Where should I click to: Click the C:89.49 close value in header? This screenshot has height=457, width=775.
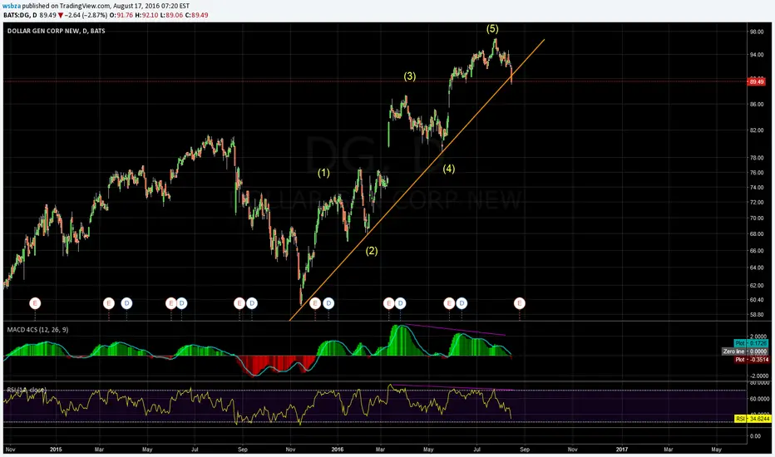196,15
